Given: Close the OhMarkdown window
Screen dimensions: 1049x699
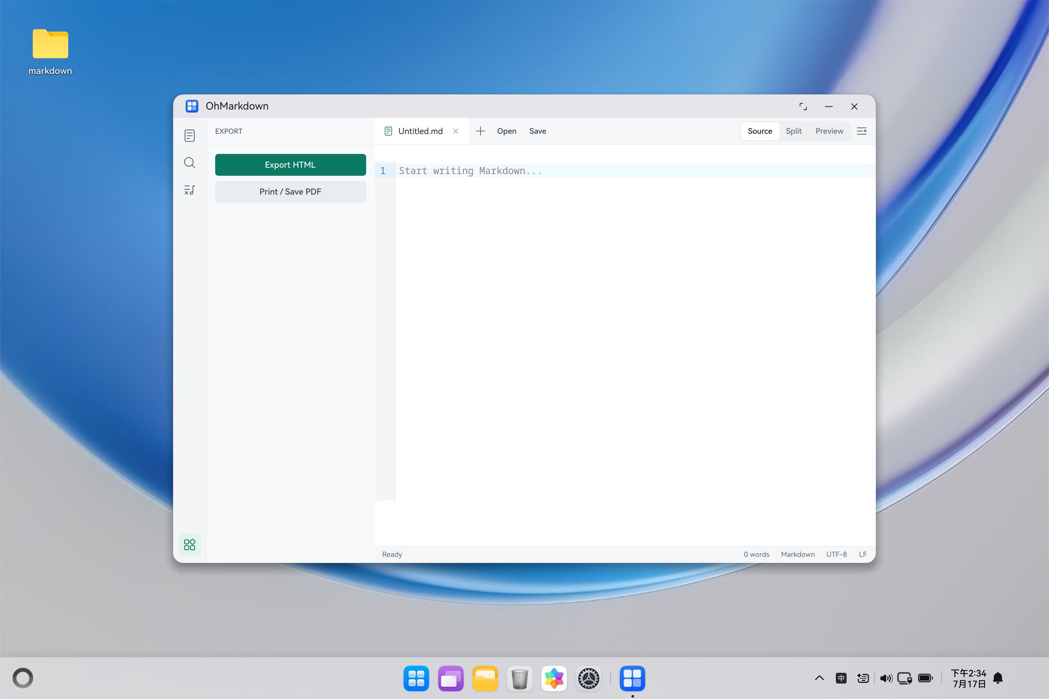Looking at the screenshot, I should pos(854,107).
